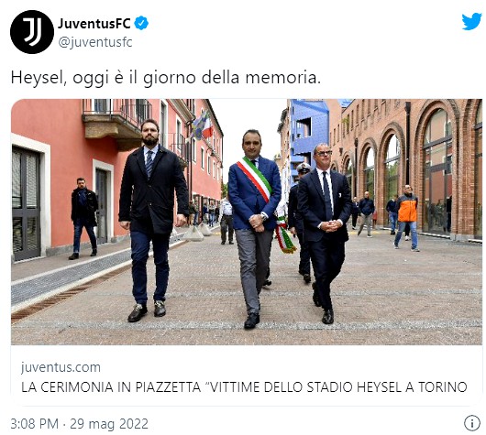Image resolution: width=486 pixels, height=435 pixels.
Task: Open the @juventusfc handle
Action: click(95, 42)
